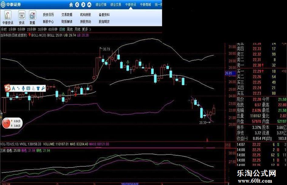Click the red memory usage ball
The height and width of the screenshot is (185, 287).
[x=6, y=123]
